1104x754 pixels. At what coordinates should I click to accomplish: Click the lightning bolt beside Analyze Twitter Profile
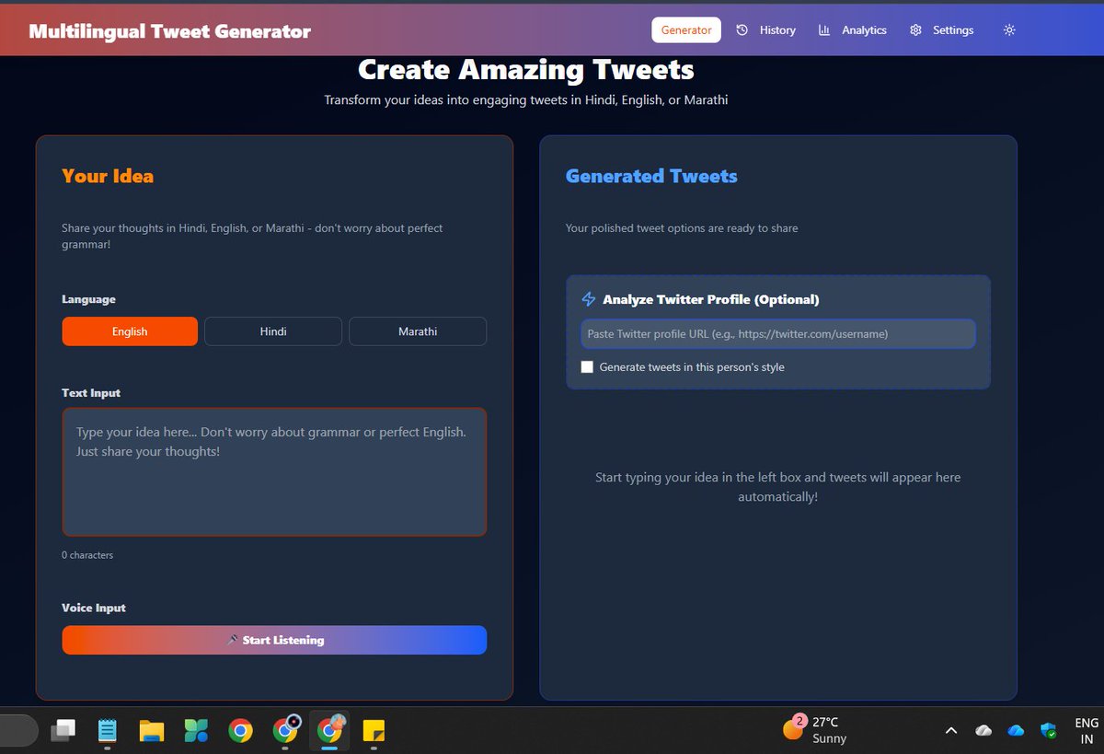click(x=588, y=298)
